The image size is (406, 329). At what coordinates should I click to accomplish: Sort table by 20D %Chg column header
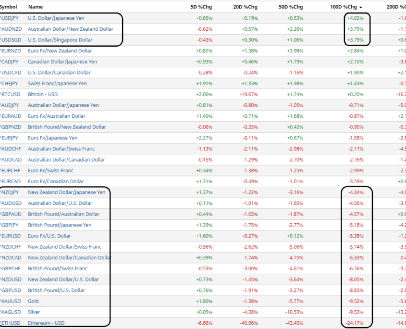coord(247,7)
